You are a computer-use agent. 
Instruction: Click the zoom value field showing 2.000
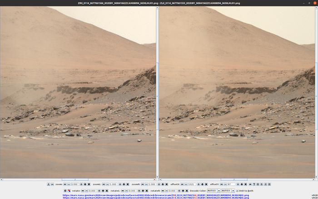pos(75,184)
